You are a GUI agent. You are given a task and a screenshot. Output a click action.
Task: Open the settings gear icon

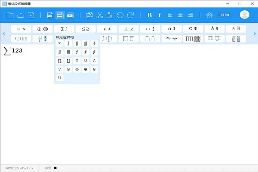pos(209,15)
